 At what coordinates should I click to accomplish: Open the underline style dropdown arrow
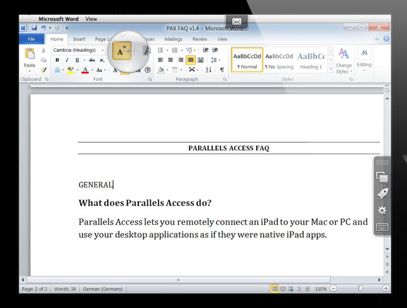pyautogui.click(x=85, y=60)
